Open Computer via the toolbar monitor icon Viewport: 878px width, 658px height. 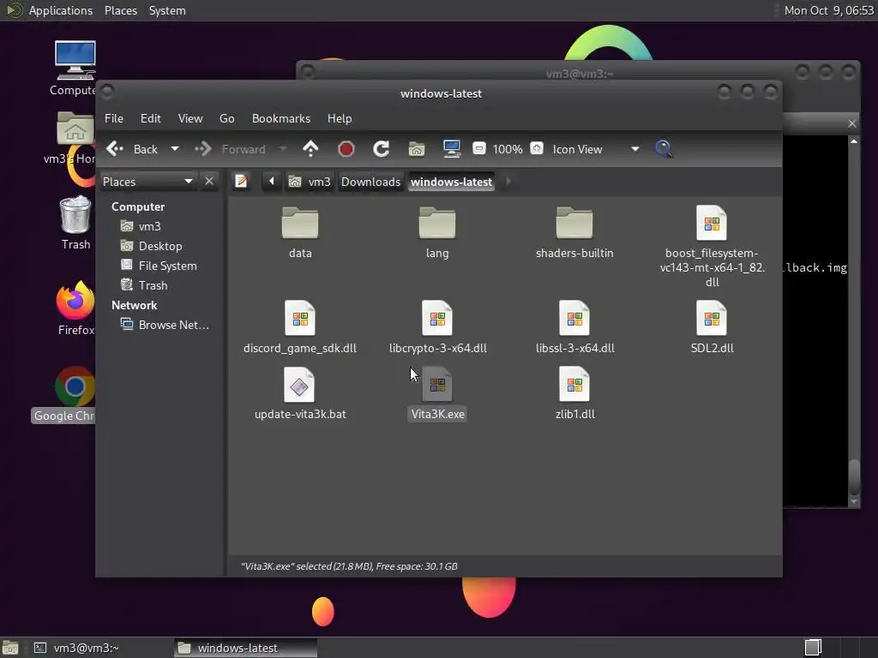(x=451, y=149)
